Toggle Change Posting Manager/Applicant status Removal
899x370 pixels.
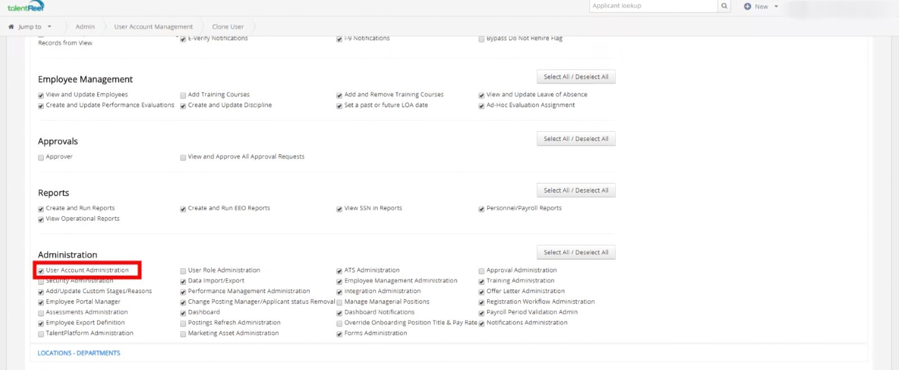click(x=183, y=303)
